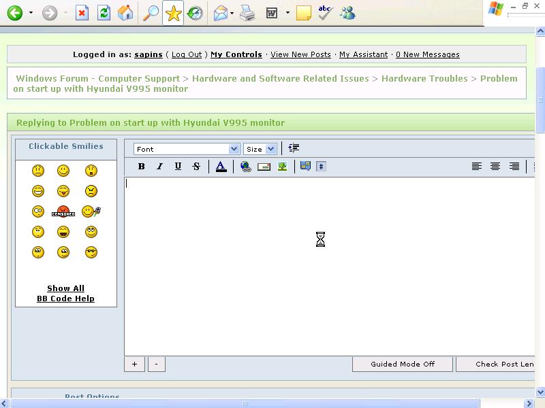Refresh the page with green arrows icon
This screenshot has width=545, height=408.
point(104,13)
